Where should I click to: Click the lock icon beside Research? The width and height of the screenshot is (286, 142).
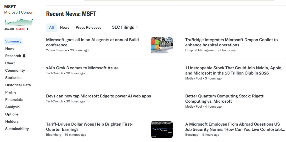24,56
